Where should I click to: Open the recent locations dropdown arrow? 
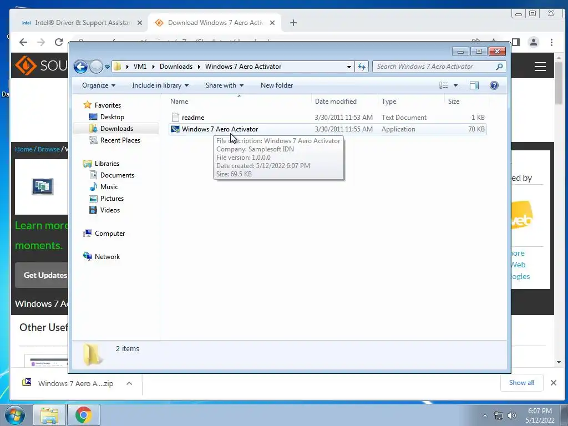[107, 67]
